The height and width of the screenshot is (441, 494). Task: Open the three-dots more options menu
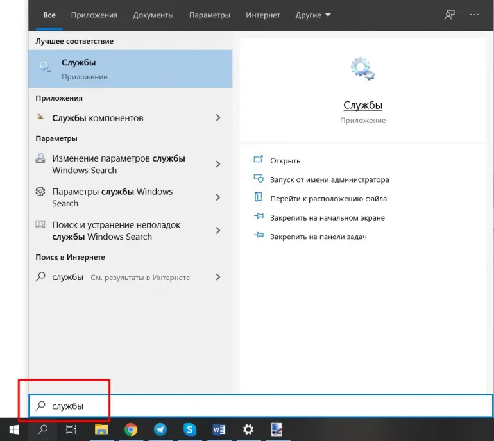coord(475,14)
